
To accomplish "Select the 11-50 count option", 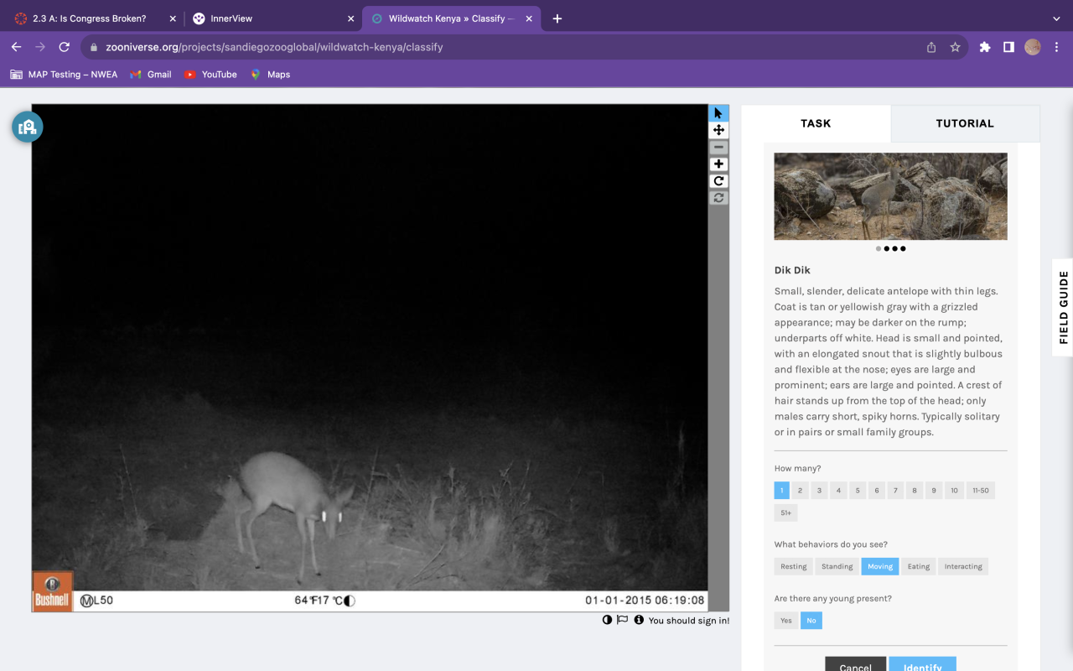I will [x=981, y=491].
